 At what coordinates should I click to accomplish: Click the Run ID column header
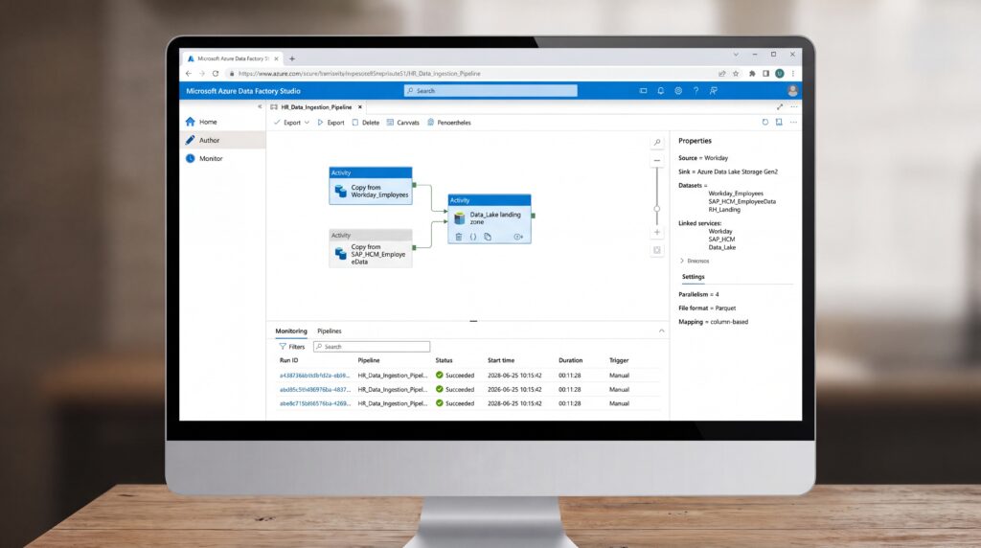click(288, 360)
